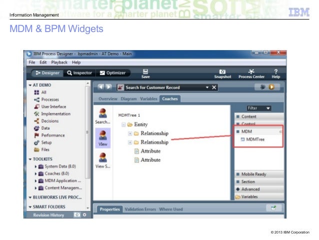The width and height of the screenshot is (319, 240).
Task: Open the Playback menu
Action: click(59, 63)
